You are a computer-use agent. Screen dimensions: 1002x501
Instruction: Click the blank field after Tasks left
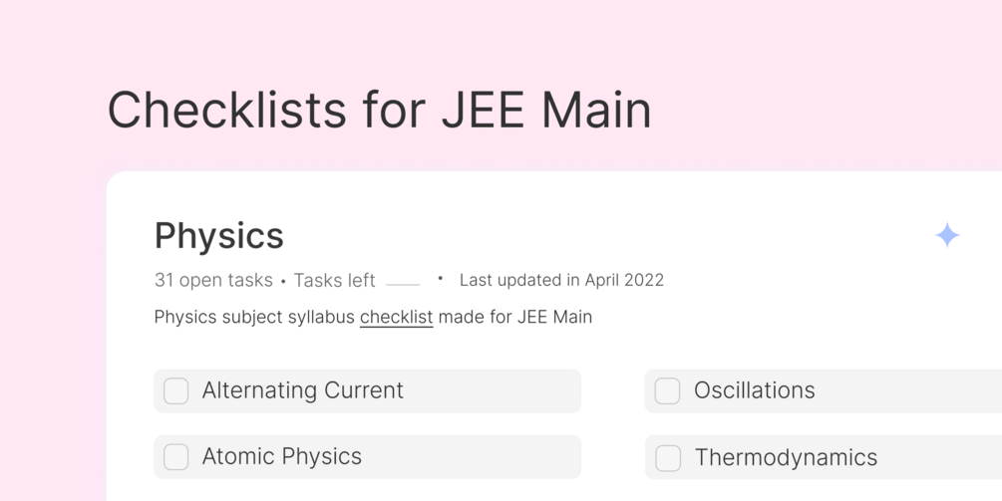403,281
